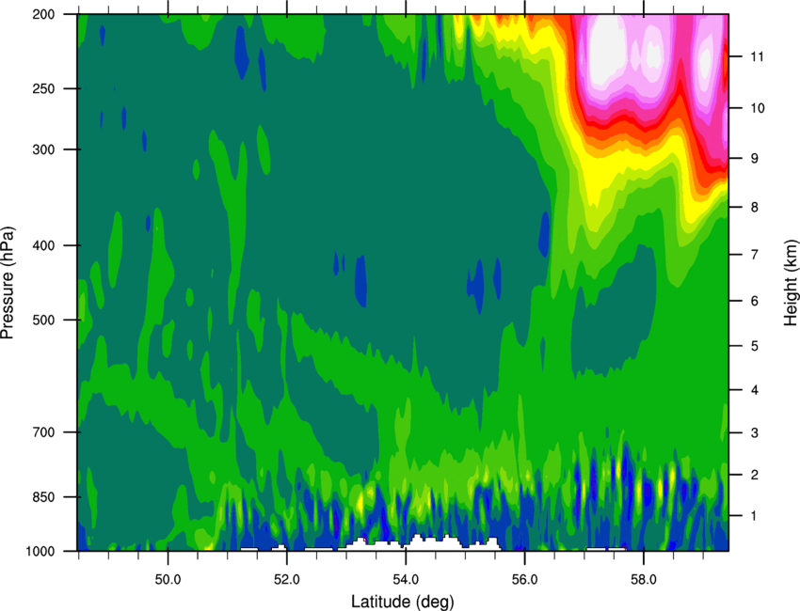Click the 300 pressure tick label
The image size is (800, 611).
pos(43,149)
